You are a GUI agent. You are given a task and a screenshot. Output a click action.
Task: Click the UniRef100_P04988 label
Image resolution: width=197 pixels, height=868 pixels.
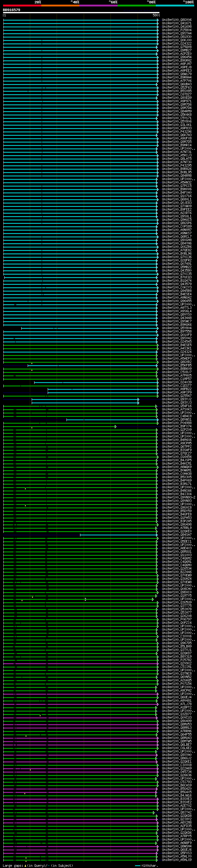pos(176,423)
